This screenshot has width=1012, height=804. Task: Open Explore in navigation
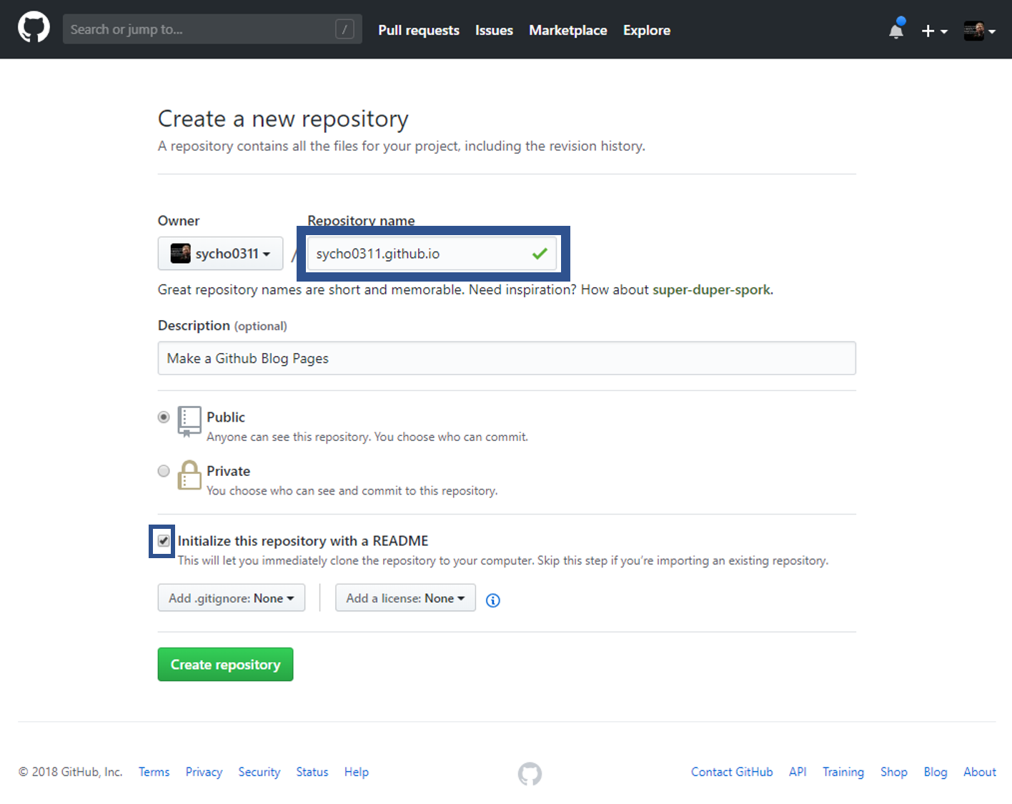click(x=647, y=30)
